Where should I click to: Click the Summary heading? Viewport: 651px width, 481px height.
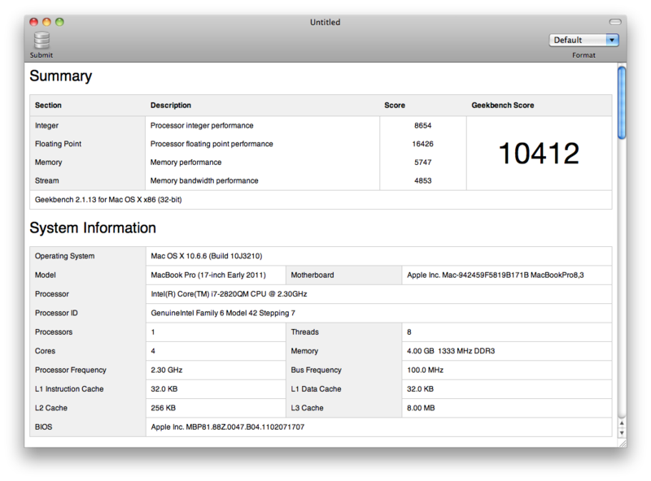tap(61, 76)
